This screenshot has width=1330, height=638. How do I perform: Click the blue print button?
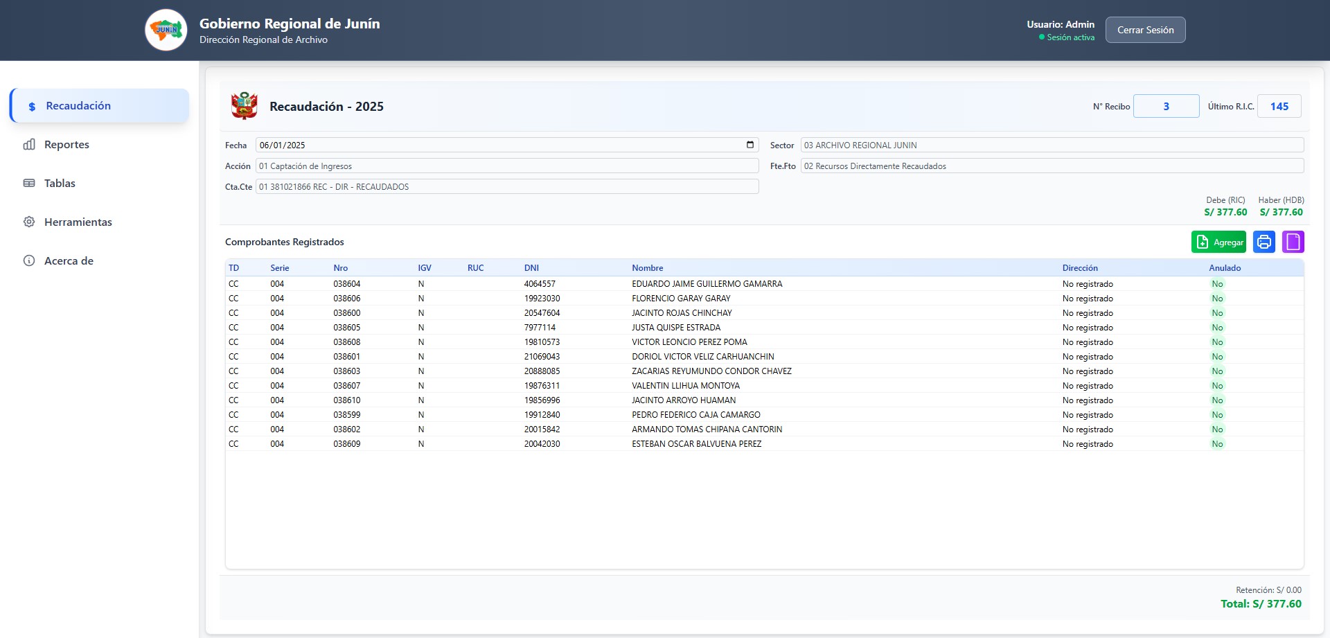pos(1264,242)
